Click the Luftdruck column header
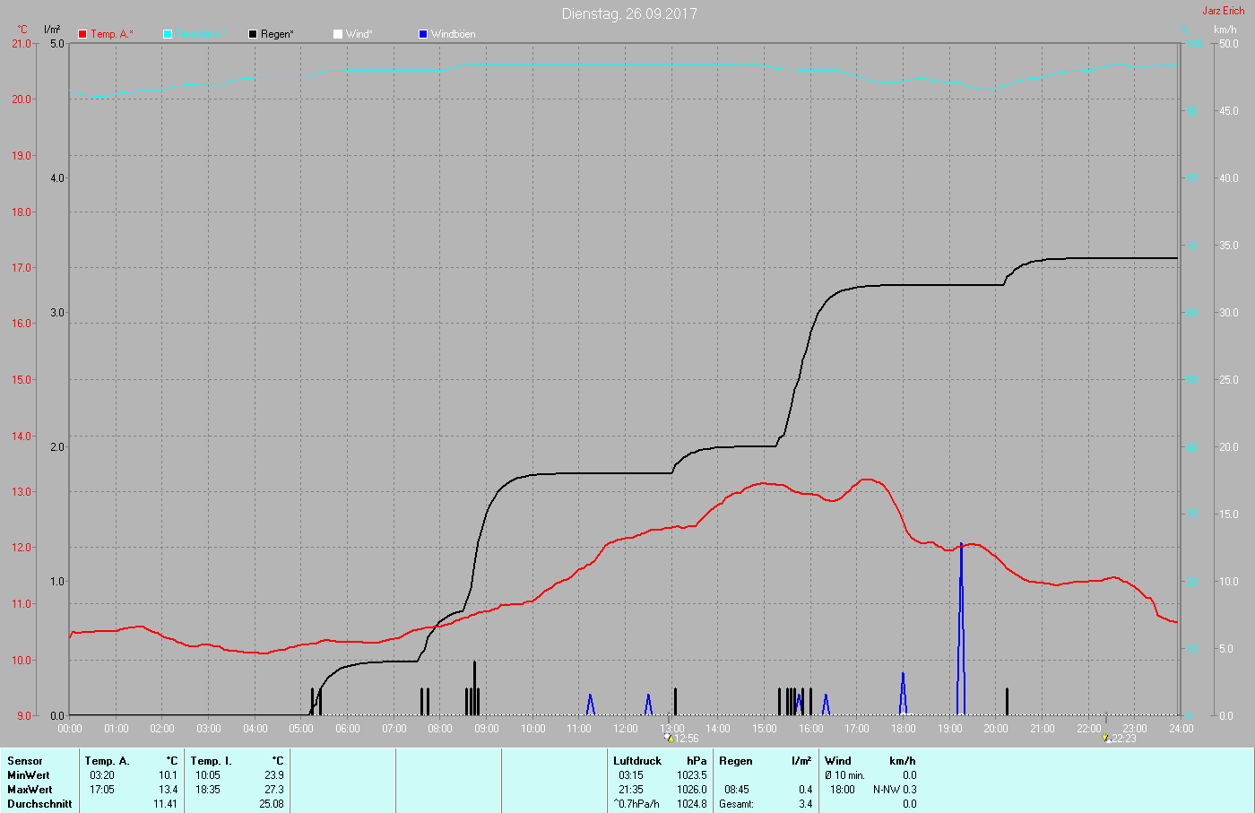The width and height of the screenshot is (1255, 813). [x=637, y=761]
